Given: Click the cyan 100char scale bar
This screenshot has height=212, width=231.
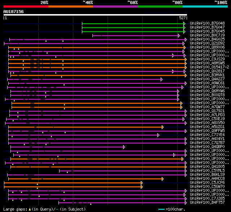Looking at the screenshot, I should 161,209.
